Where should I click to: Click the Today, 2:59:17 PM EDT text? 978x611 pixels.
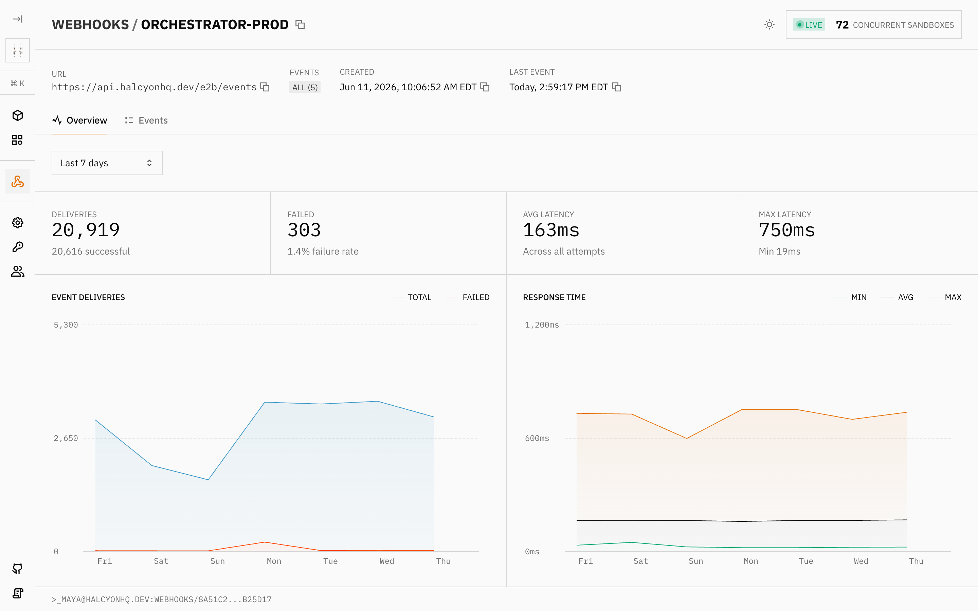pyautogui.click(x=559, y=87)
